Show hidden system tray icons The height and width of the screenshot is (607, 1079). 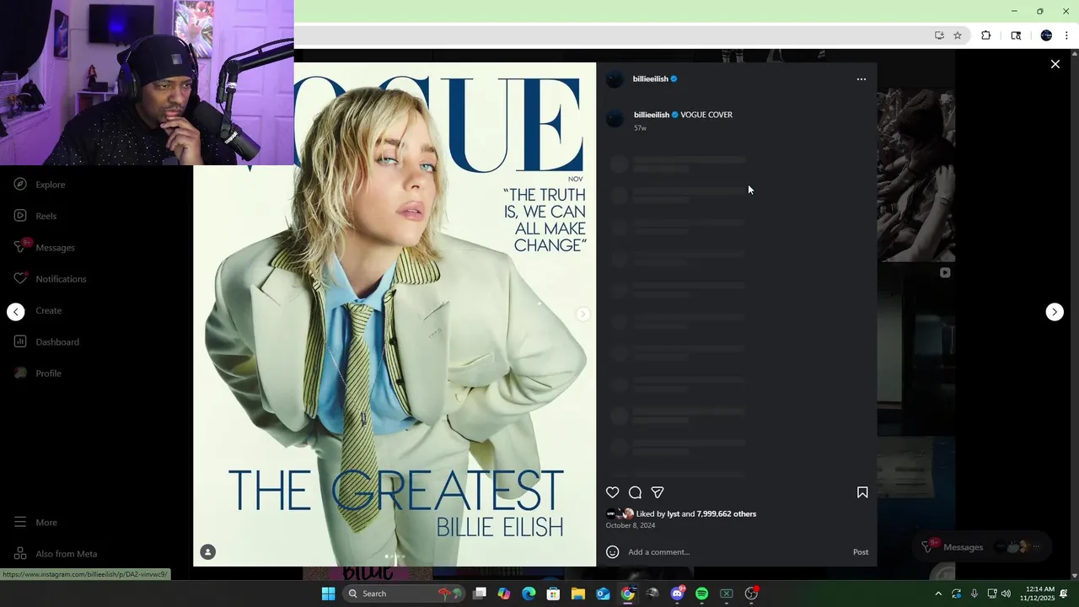click(x=938, y=594)
